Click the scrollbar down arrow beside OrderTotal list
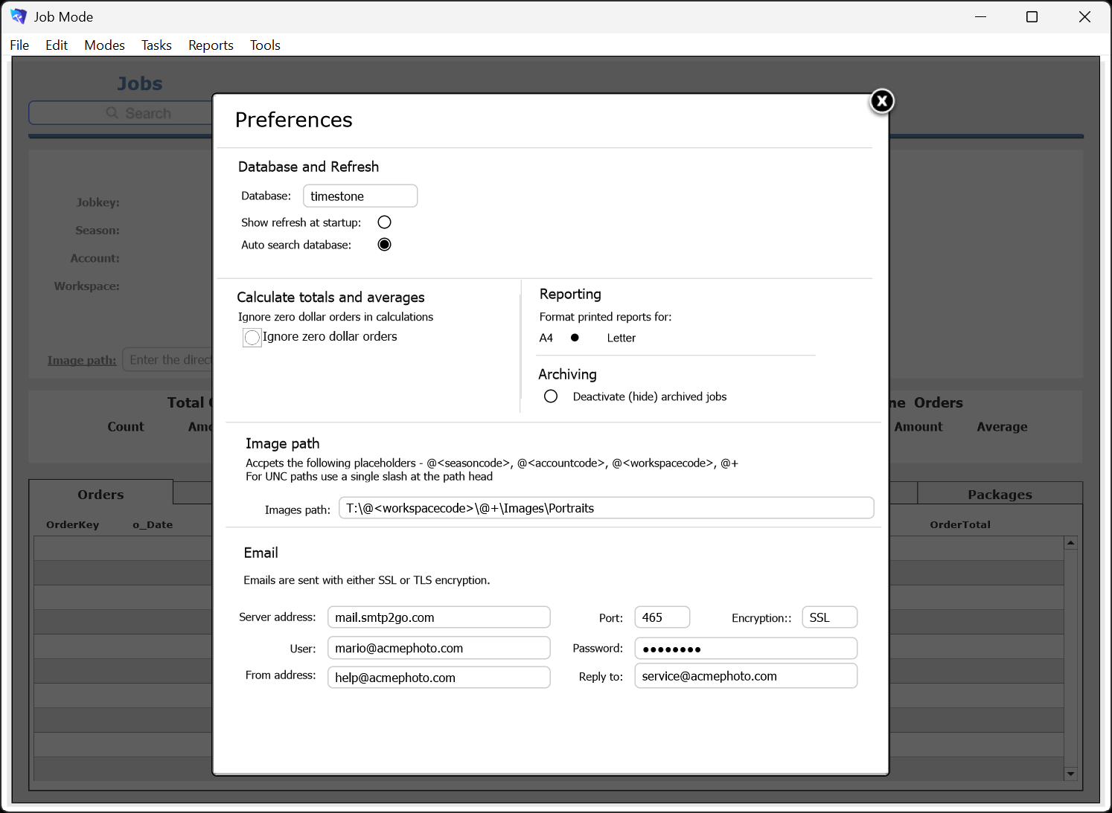This screenshot has width=1112, height=813. (x=1071, y=774)
